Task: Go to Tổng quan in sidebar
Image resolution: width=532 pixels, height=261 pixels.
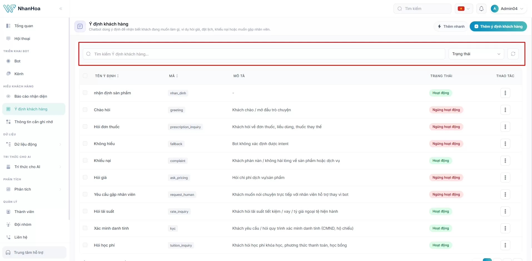Action: click(34, 26)
